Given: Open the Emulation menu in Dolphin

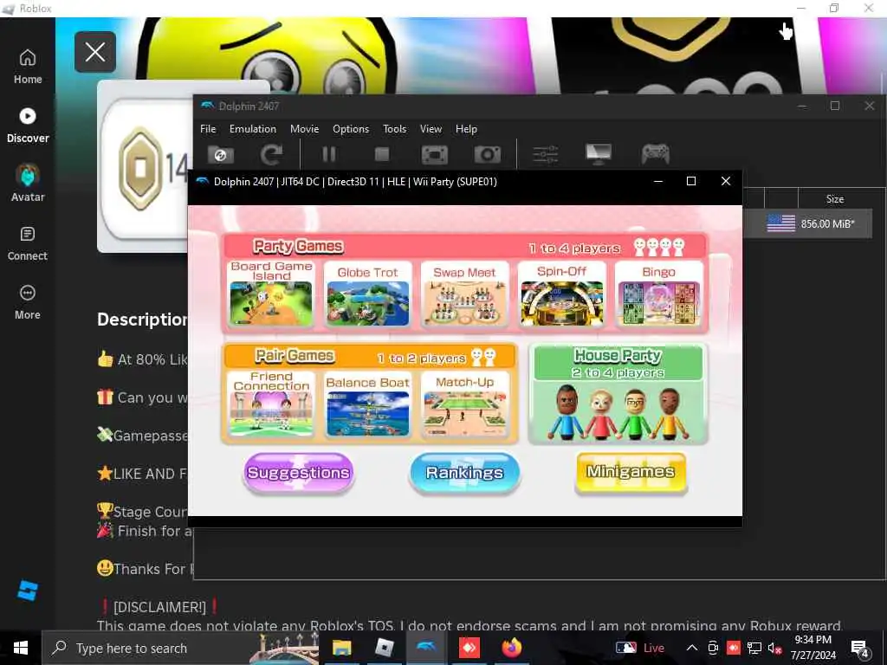Looking at the screenshot, I should [x=253, y=129].
